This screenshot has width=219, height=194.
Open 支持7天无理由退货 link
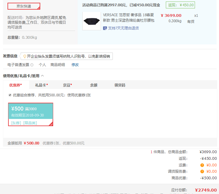click(123, 28)
